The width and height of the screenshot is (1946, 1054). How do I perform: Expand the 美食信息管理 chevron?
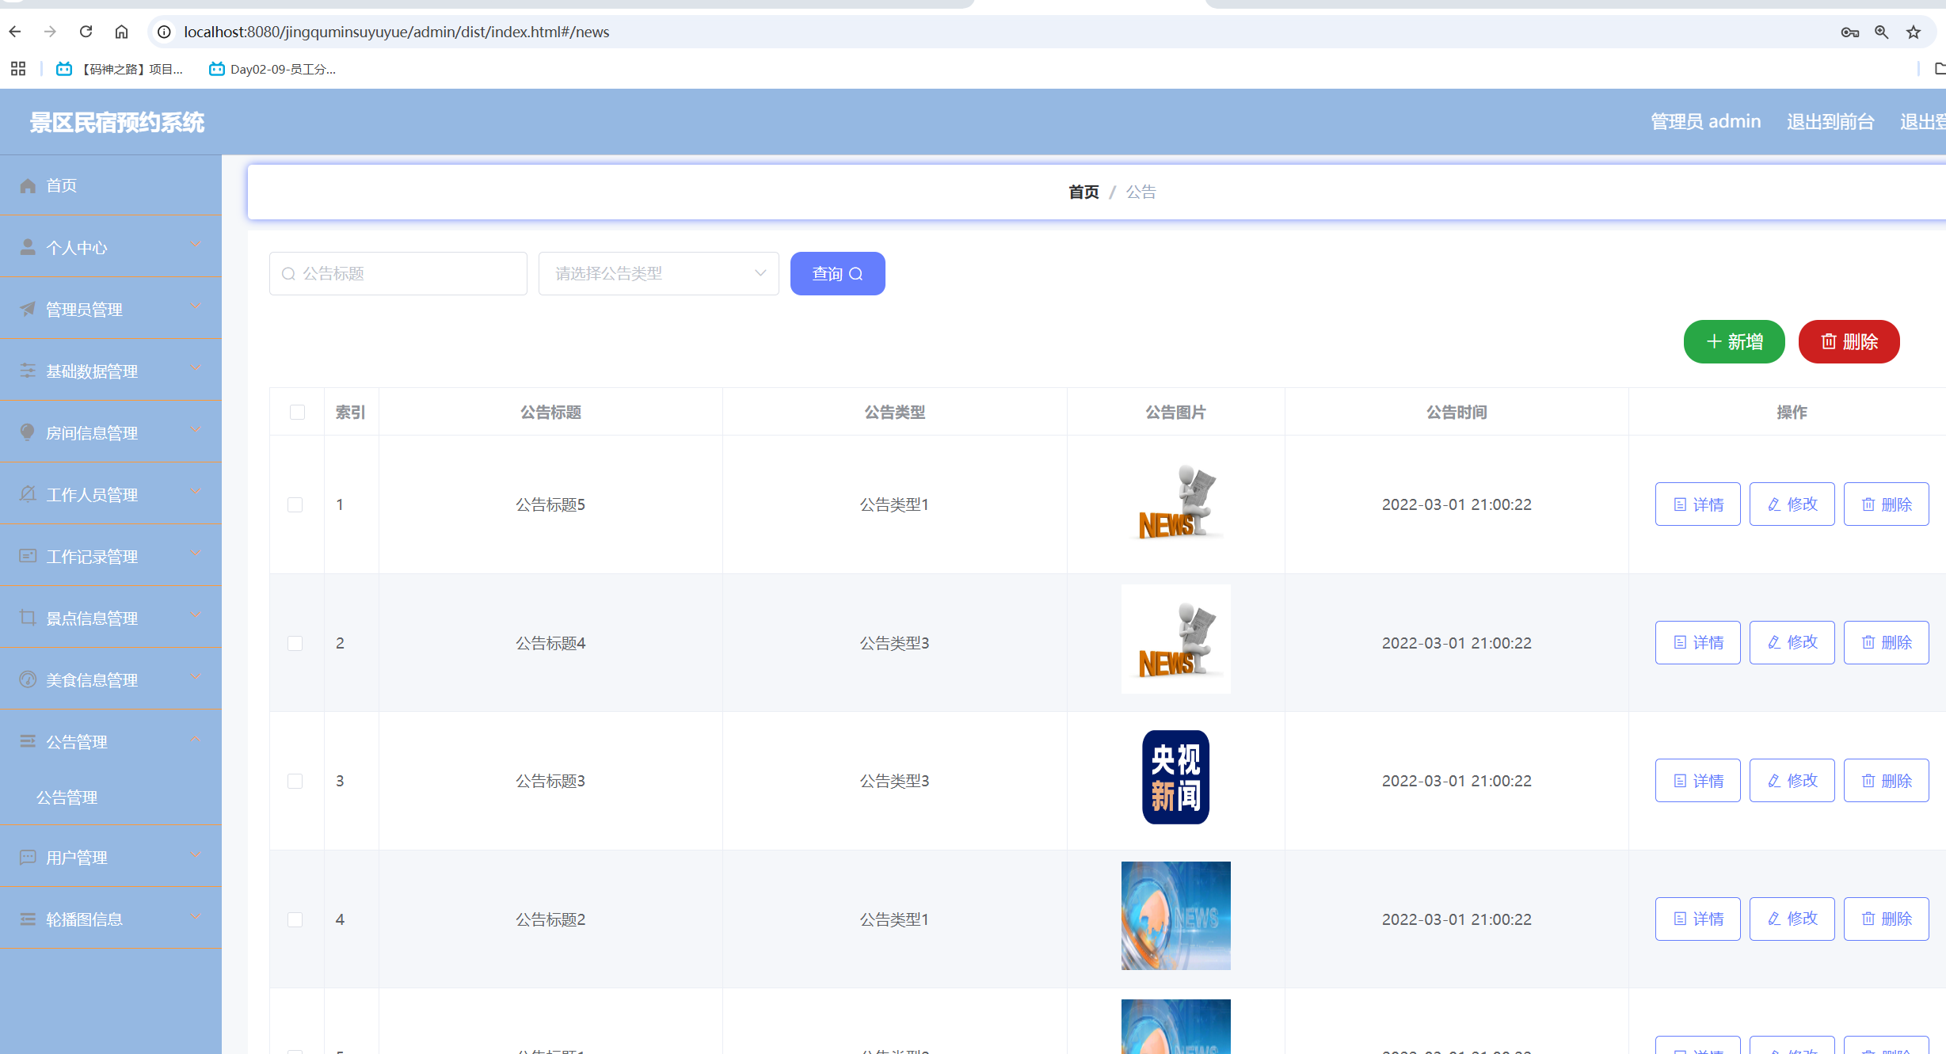[196, 677]
